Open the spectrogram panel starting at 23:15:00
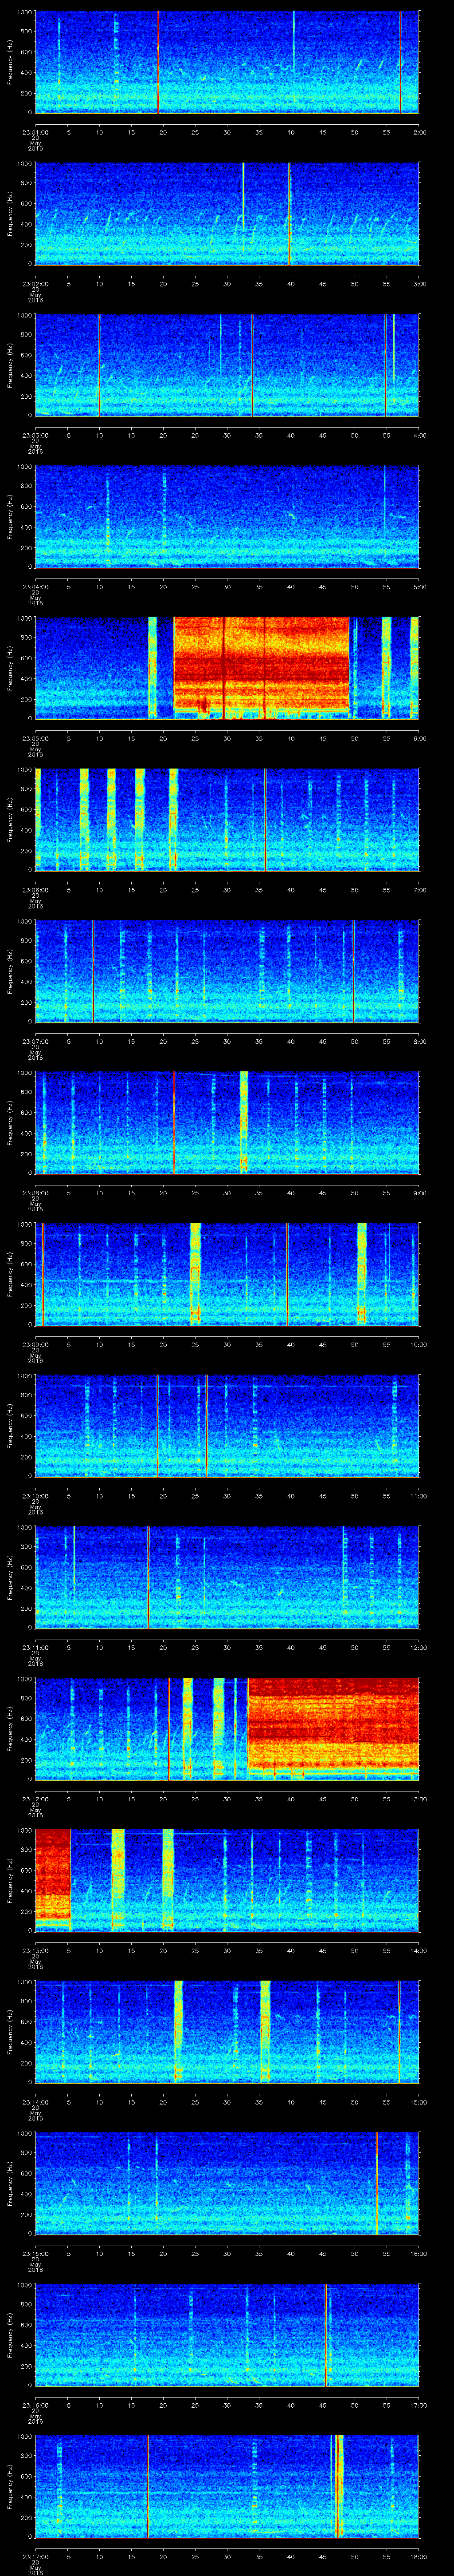 pyautogui.click(x=227, y=2183)
